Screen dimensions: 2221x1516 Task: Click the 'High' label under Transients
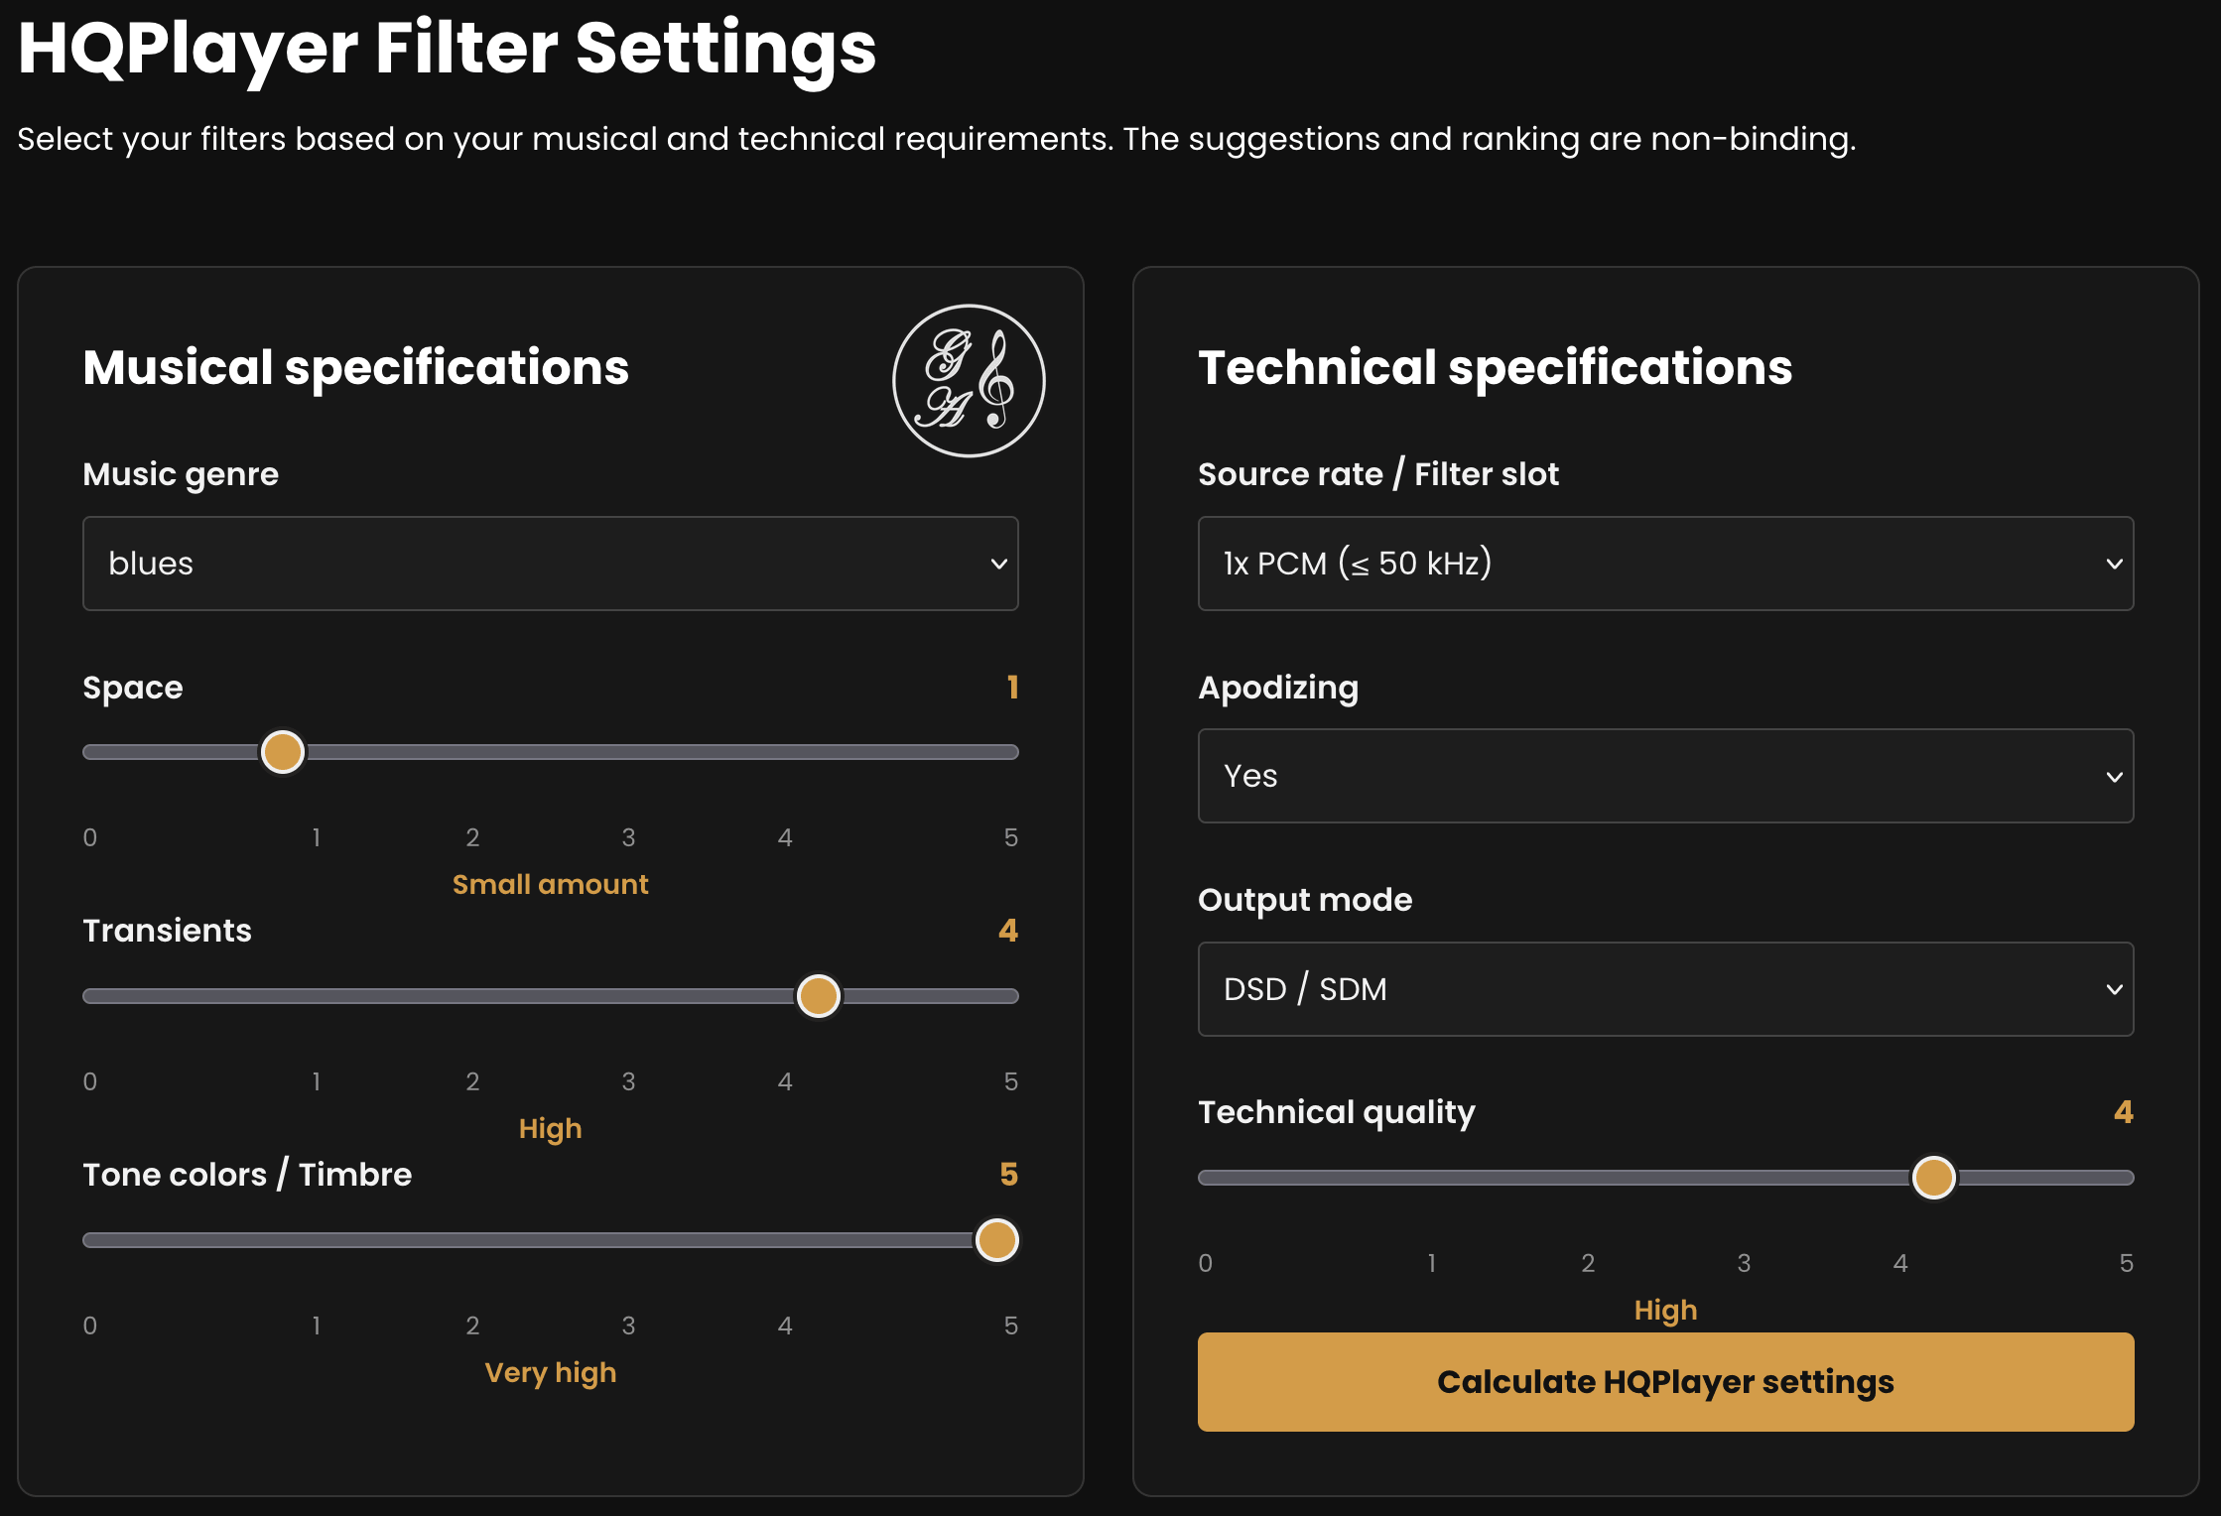(x=551, y=1128)
